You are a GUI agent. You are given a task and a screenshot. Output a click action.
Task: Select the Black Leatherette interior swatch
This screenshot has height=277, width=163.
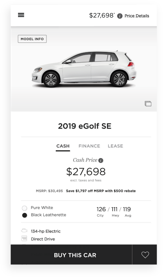click(x=25, y=215)
